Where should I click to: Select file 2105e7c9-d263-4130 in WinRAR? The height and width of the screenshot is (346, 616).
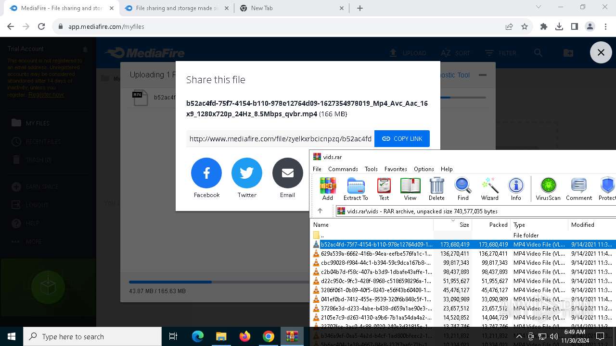[x=463, y=318]
